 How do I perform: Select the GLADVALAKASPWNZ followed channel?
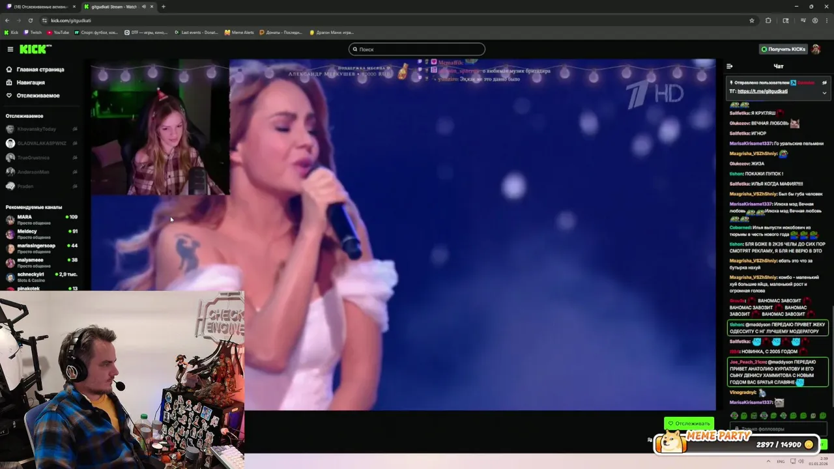pos(41,143)
